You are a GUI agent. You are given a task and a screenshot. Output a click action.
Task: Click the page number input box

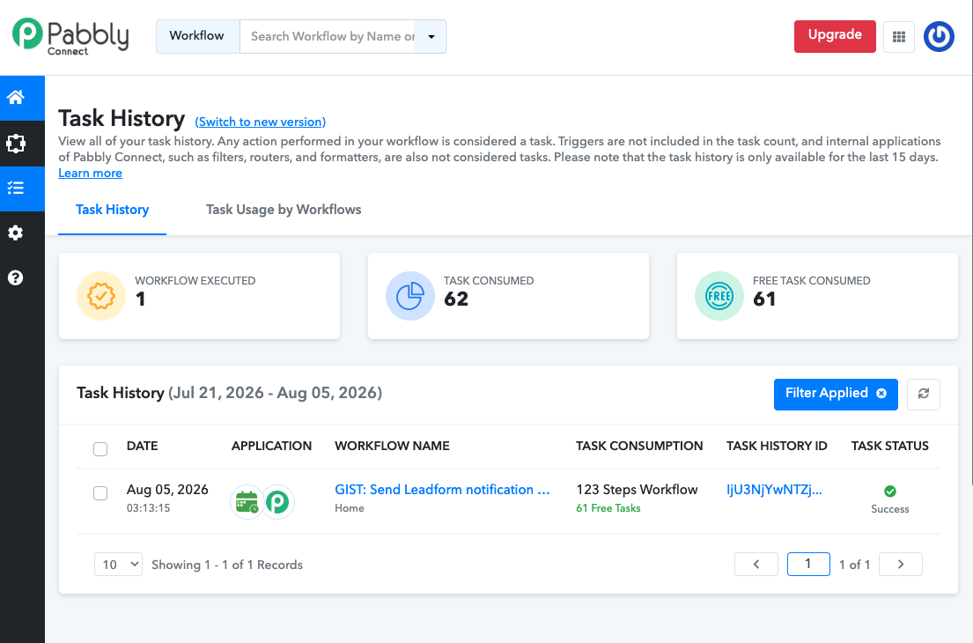pyautogui.click(x=808, y=565)
